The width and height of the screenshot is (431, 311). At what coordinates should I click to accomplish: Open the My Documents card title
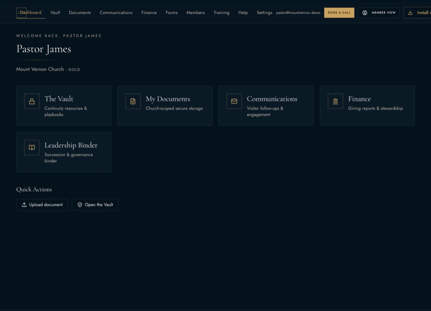168,99
